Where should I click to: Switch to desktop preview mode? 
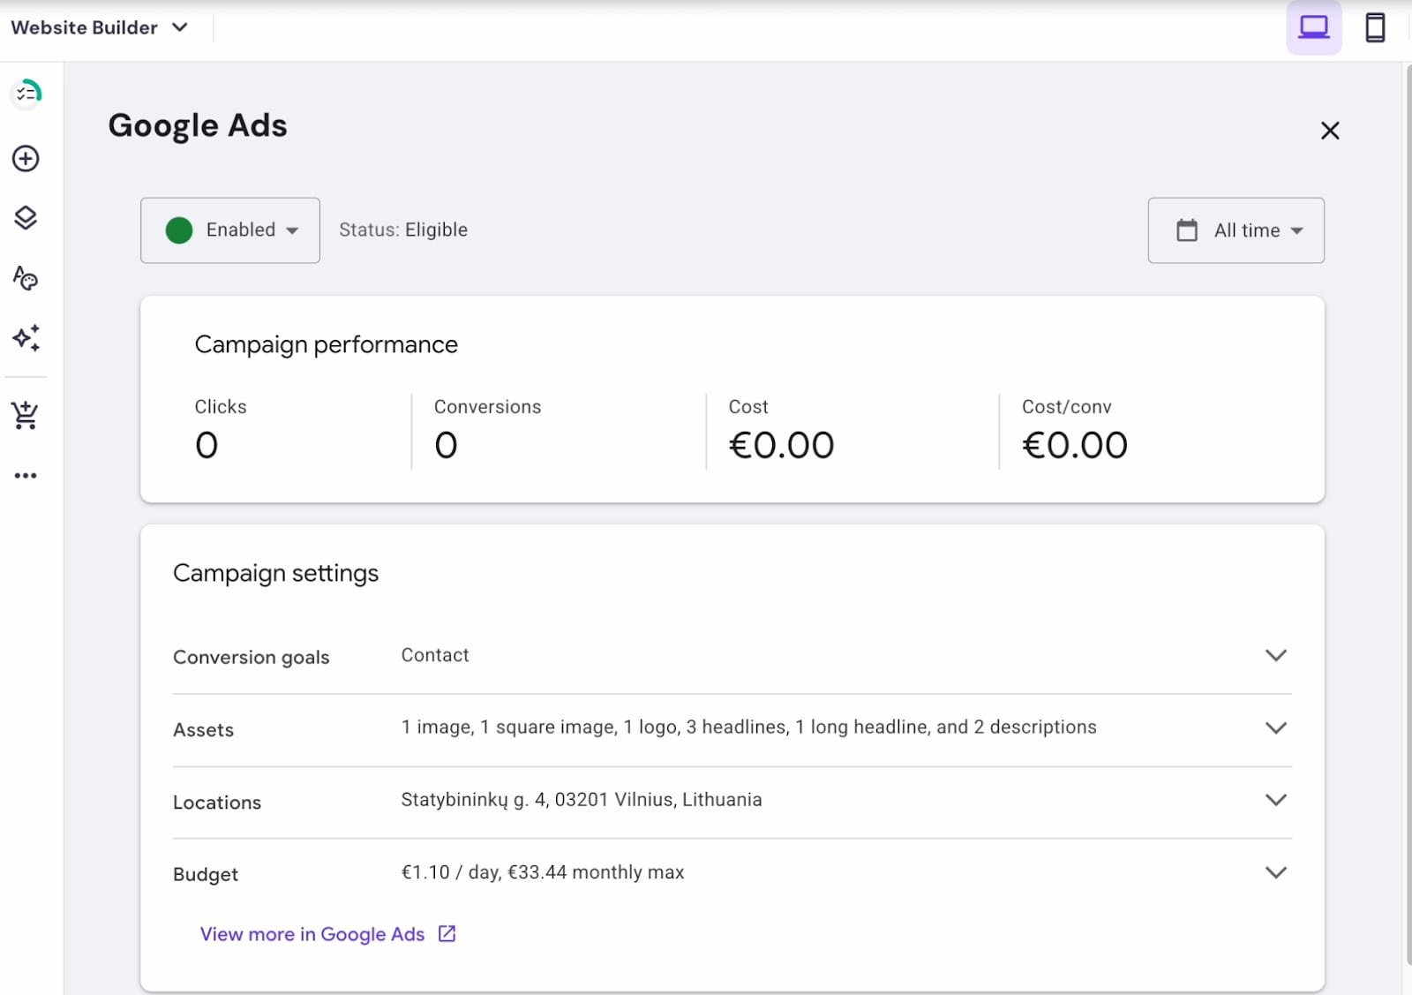click(x=1313, y=27)
